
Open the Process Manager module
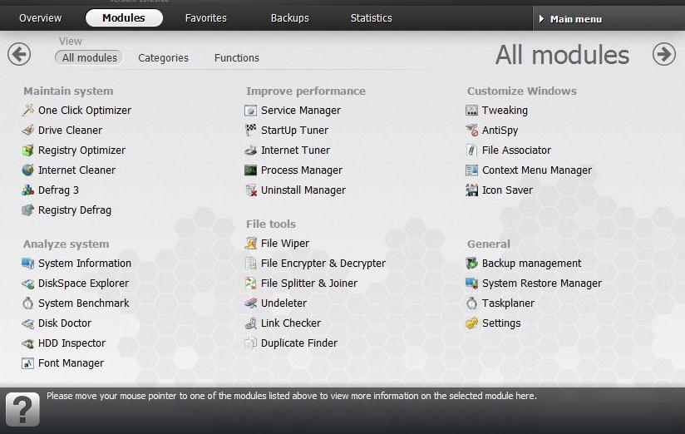[301, 170]
